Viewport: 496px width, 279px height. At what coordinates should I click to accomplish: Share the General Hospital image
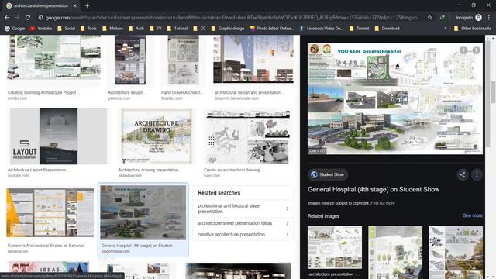(x=463, y=174)
